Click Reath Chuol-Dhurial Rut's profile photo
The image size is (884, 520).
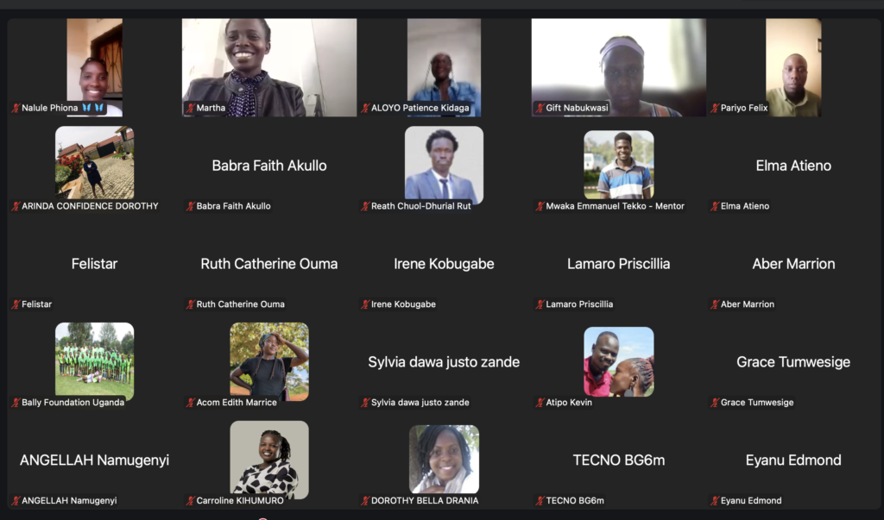[x=445, y=165]
